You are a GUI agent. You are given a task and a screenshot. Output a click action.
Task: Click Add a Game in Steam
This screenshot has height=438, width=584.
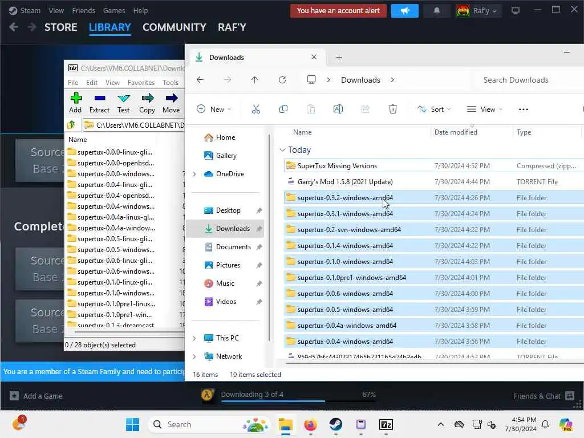tap(36, 396)
